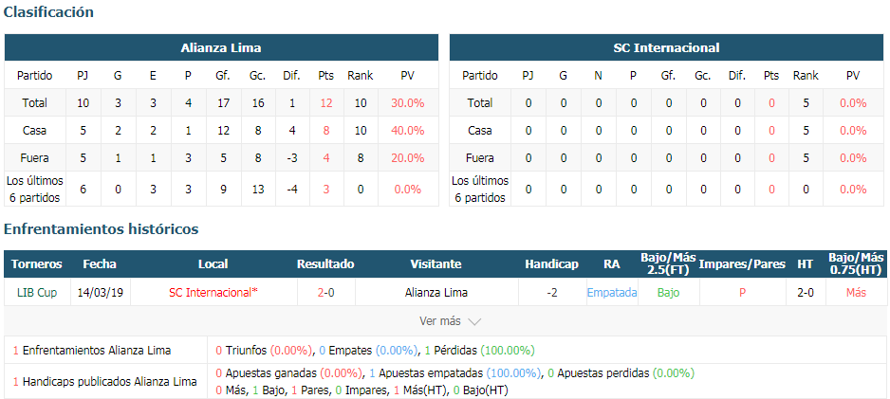This screenshot has width=890, height=399.
Task: Click the LIB Cup tournament cell
Action: point(37,293)
